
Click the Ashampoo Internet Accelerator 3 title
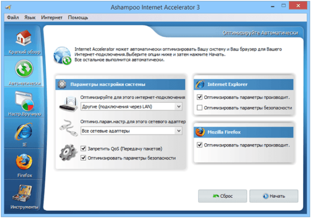pos(155,7)
